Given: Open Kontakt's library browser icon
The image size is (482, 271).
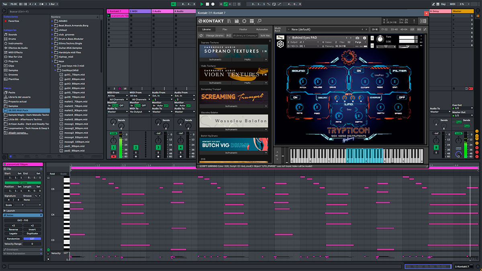Looking at the screenshot, I should tap(229, 21).
